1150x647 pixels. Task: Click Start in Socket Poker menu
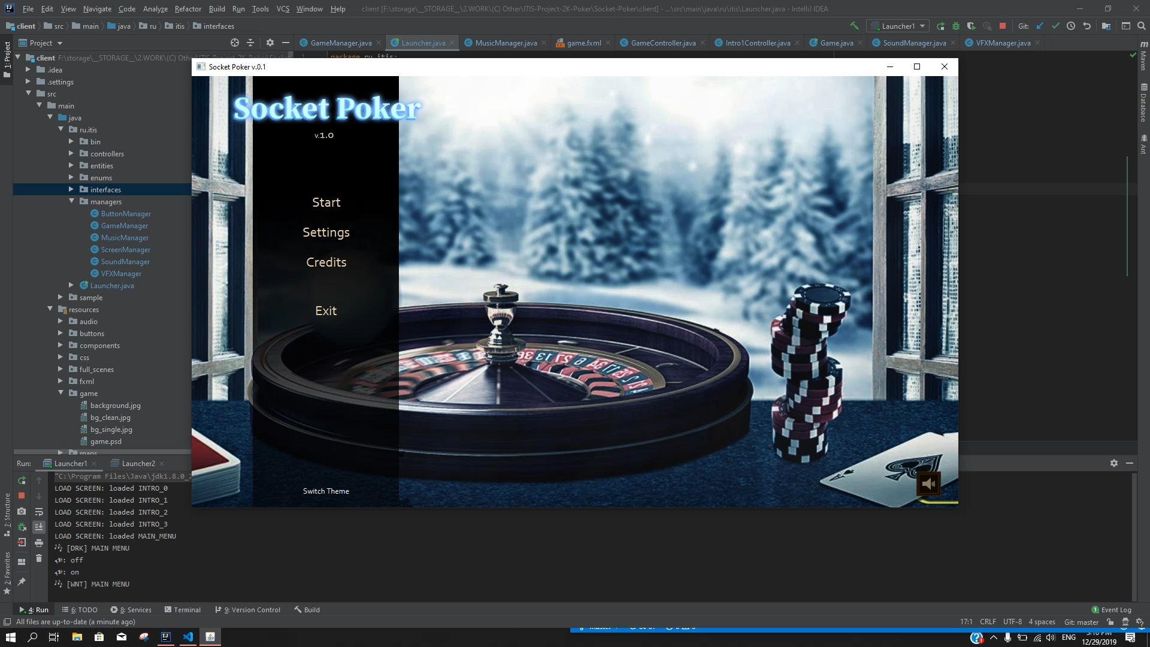(x=326, y=202)
